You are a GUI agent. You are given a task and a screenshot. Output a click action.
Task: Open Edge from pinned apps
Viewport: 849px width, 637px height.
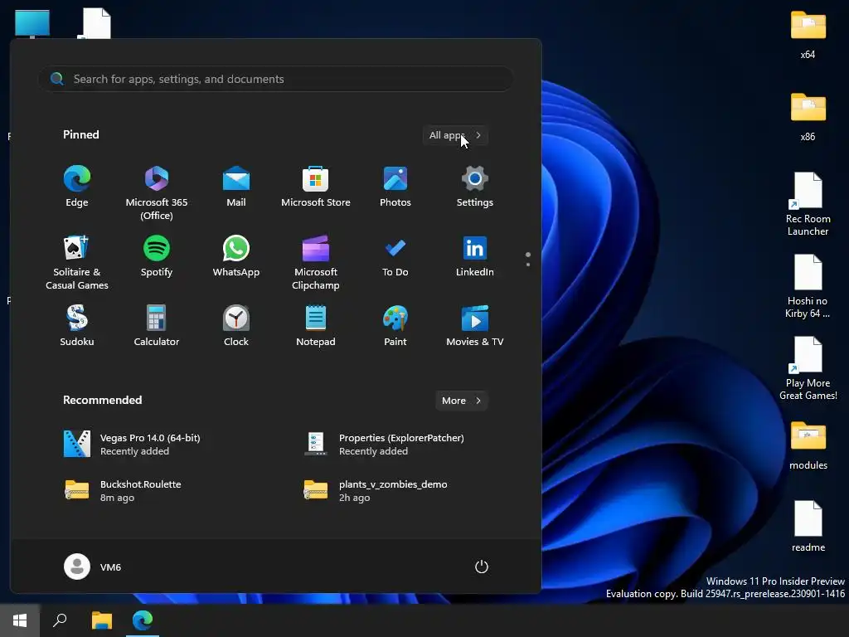tap(77, 187)
